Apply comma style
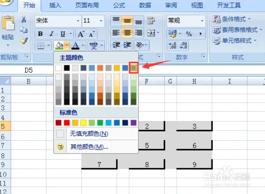The image size is (265, 194). (200, 34)
